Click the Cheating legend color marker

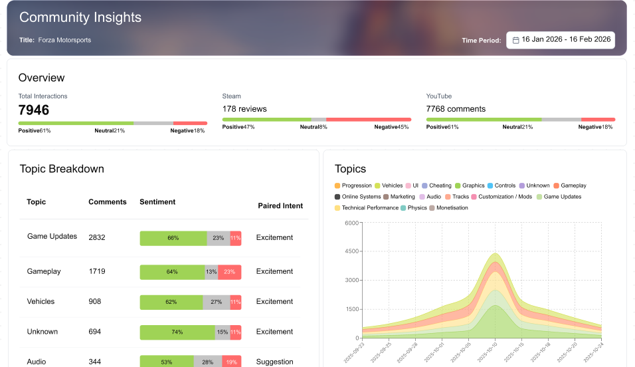[424, 185]
